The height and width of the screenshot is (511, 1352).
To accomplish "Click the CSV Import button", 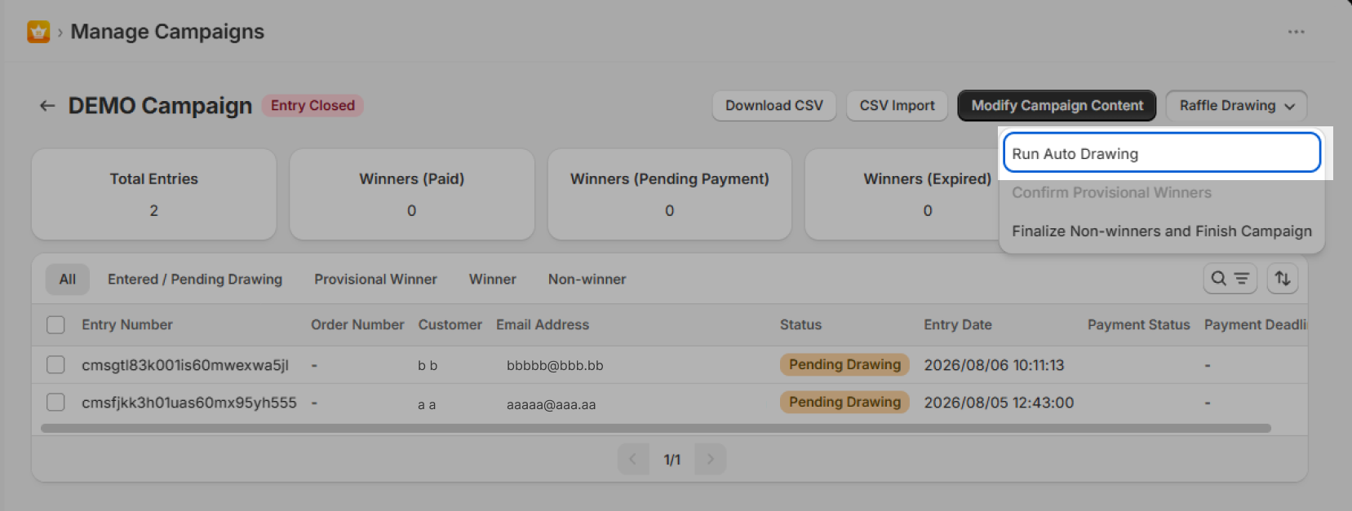I will point(897,106).
